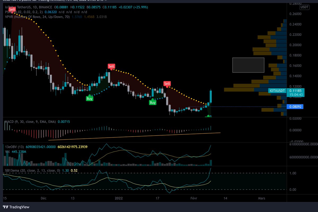Click the Sell signal label above the late-December peak

112,66
